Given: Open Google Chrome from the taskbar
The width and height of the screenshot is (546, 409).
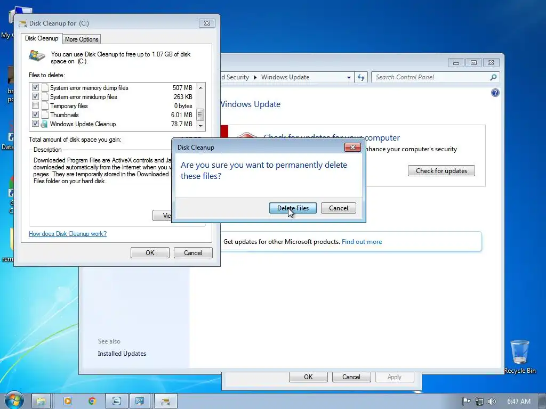Looking at the screenshot, I should (92, 401).
